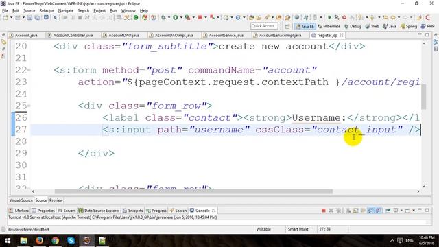Open Windows Start menu
Image resolution: width=439 pixels, height=247 pixels.
click(8, 240)
